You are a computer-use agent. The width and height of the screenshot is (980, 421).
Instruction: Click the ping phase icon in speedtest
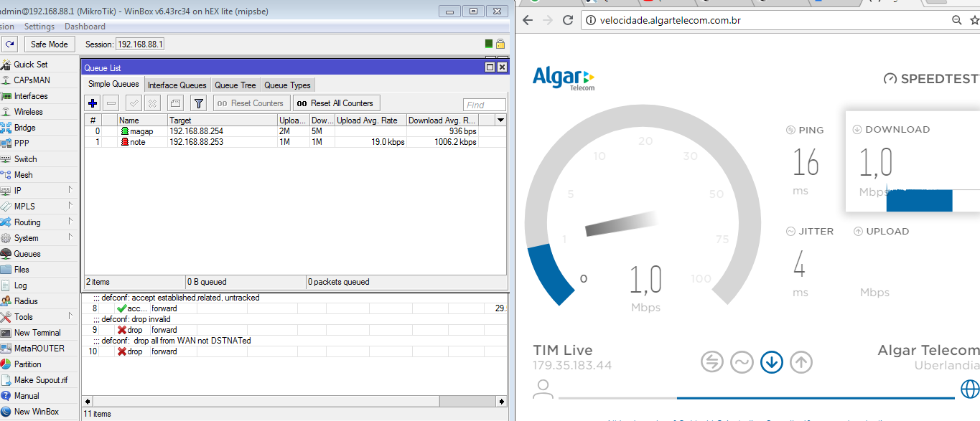pyautogui.click(x=712, y=361)
